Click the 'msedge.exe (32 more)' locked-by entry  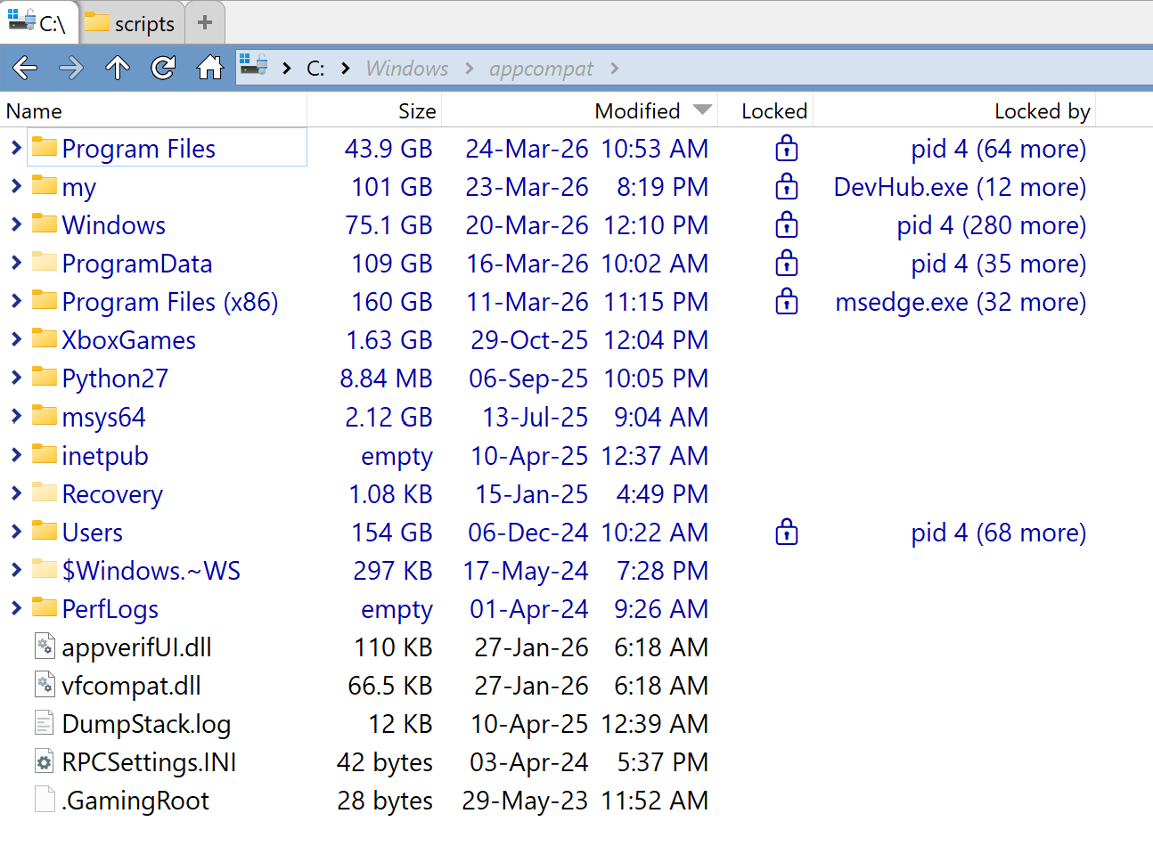961,302
